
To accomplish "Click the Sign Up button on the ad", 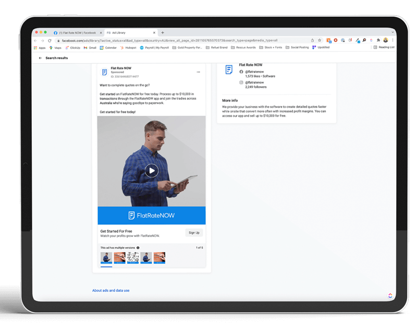I will (x=194, y=233).
